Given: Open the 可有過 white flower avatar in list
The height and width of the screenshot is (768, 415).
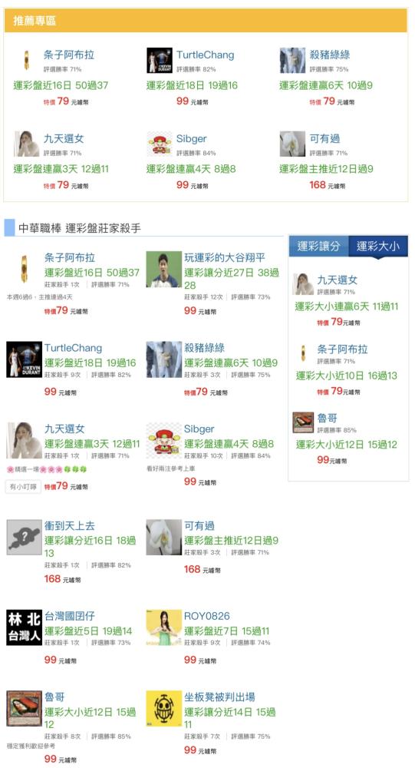Looking at the screenshot, I should point(164,538).
